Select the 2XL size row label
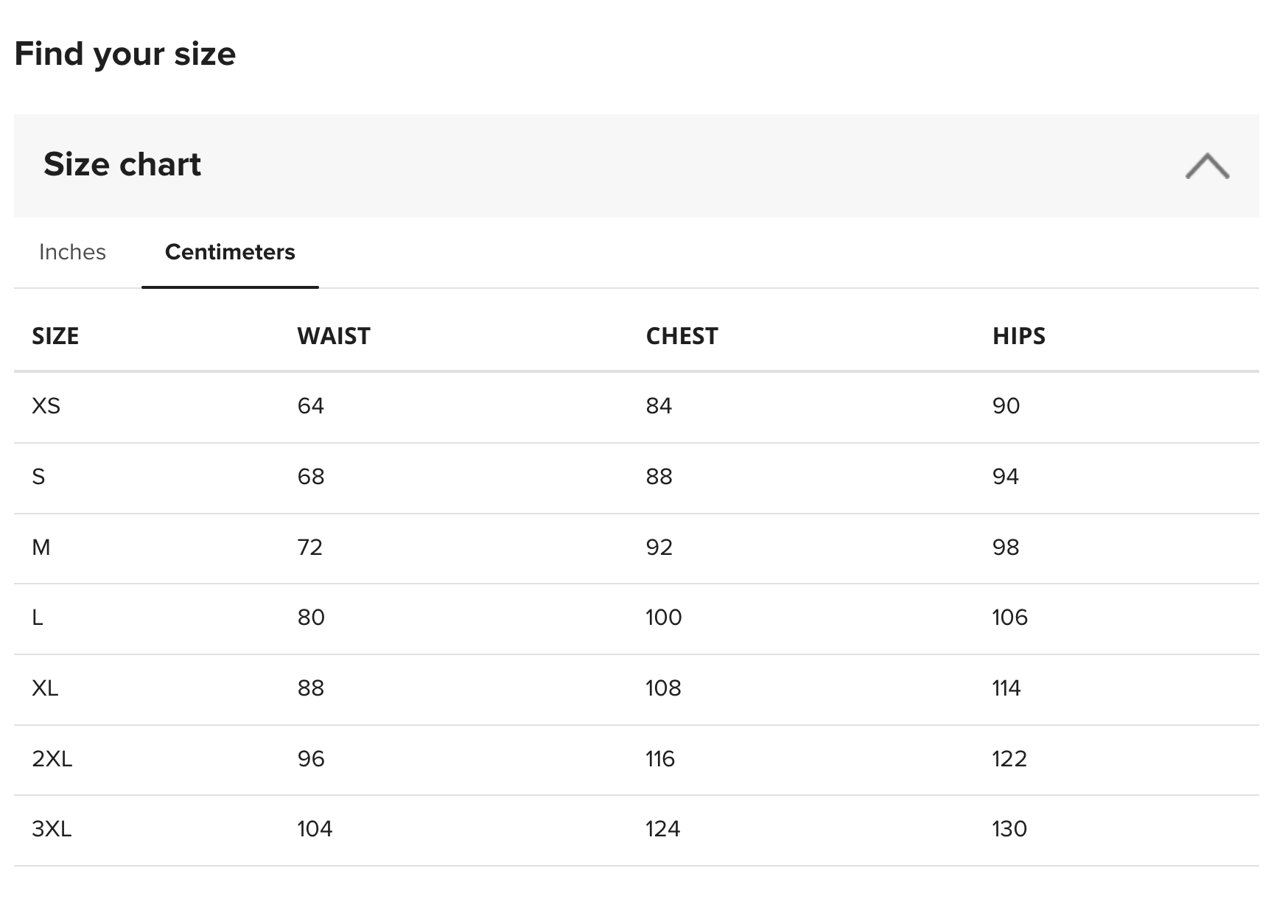1285x899 pixels. [52, 759]
